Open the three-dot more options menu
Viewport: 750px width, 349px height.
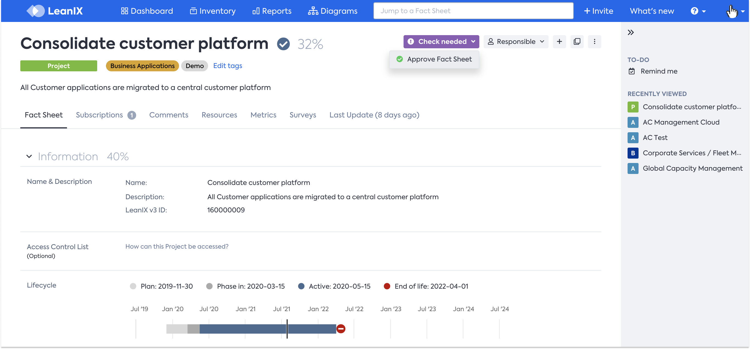click(x=594, y=42)
